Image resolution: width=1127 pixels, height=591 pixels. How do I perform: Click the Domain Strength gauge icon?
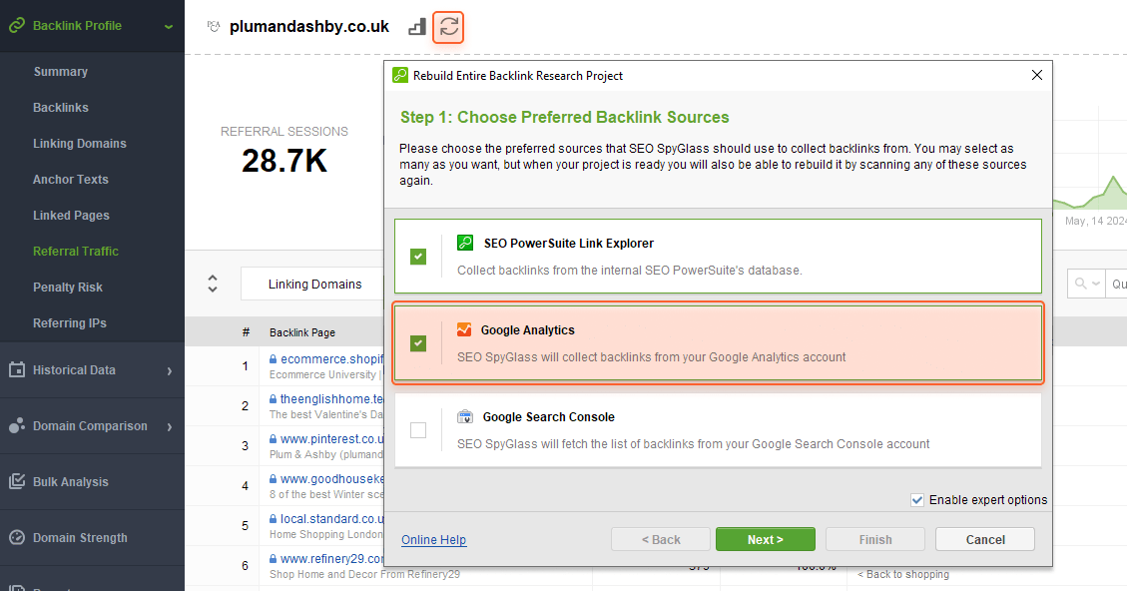click(17, 538)
